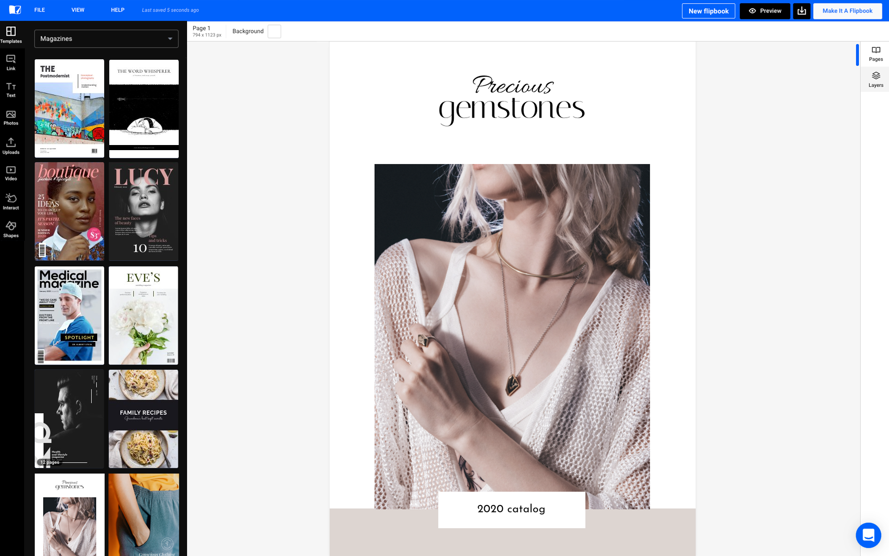Open the Interact tools

11,201
